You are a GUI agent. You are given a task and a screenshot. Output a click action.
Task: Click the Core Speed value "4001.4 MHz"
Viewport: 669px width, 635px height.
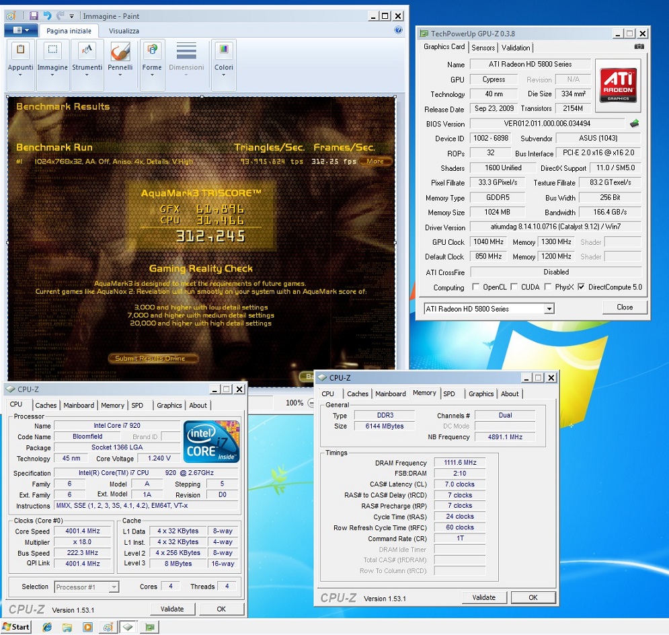83,531
